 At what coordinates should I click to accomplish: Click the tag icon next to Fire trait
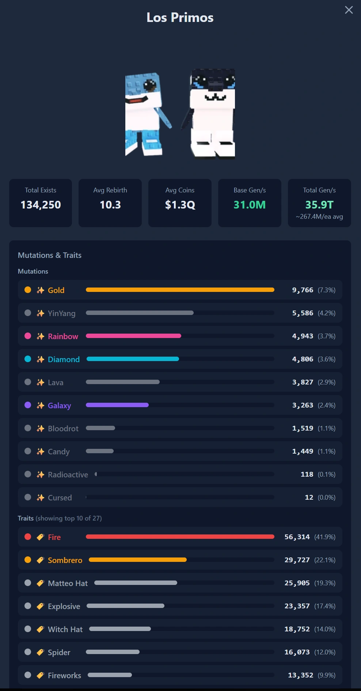click(41, 537)
